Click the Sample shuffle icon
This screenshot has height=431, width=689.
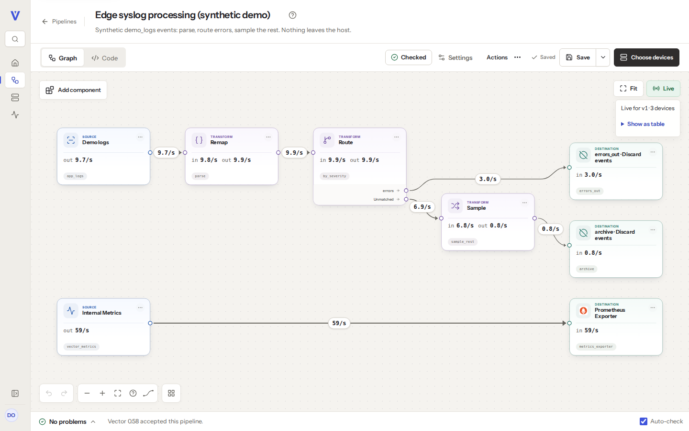[456, 206]
